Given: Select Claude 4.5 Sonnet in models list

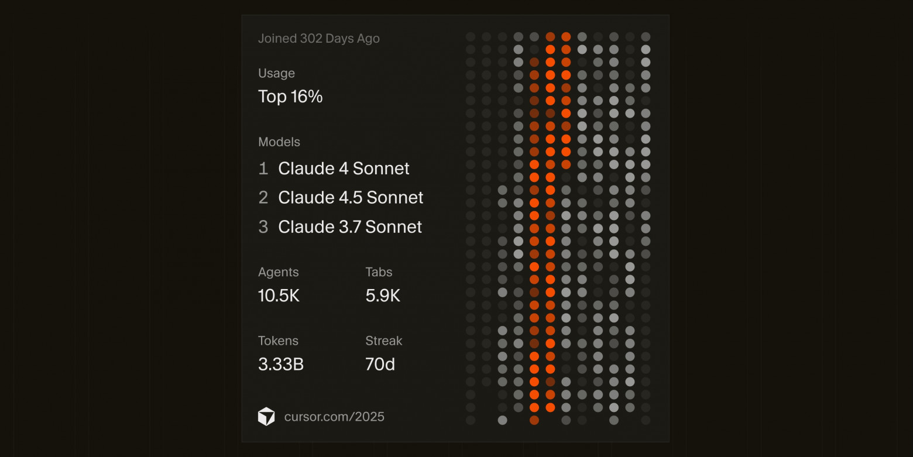Looking at the screenshot, I should pyautogui.click(x=351, y=198).
